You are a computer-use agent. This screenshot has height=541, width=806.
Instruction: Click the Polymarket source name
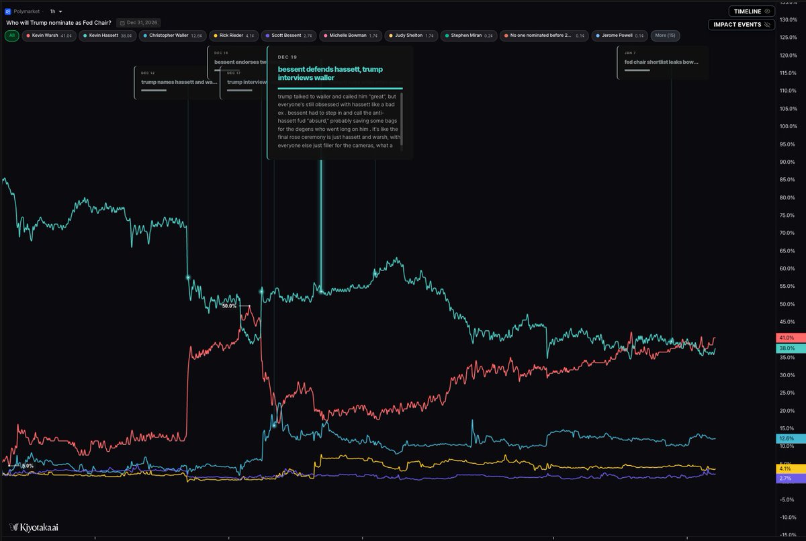27,11
